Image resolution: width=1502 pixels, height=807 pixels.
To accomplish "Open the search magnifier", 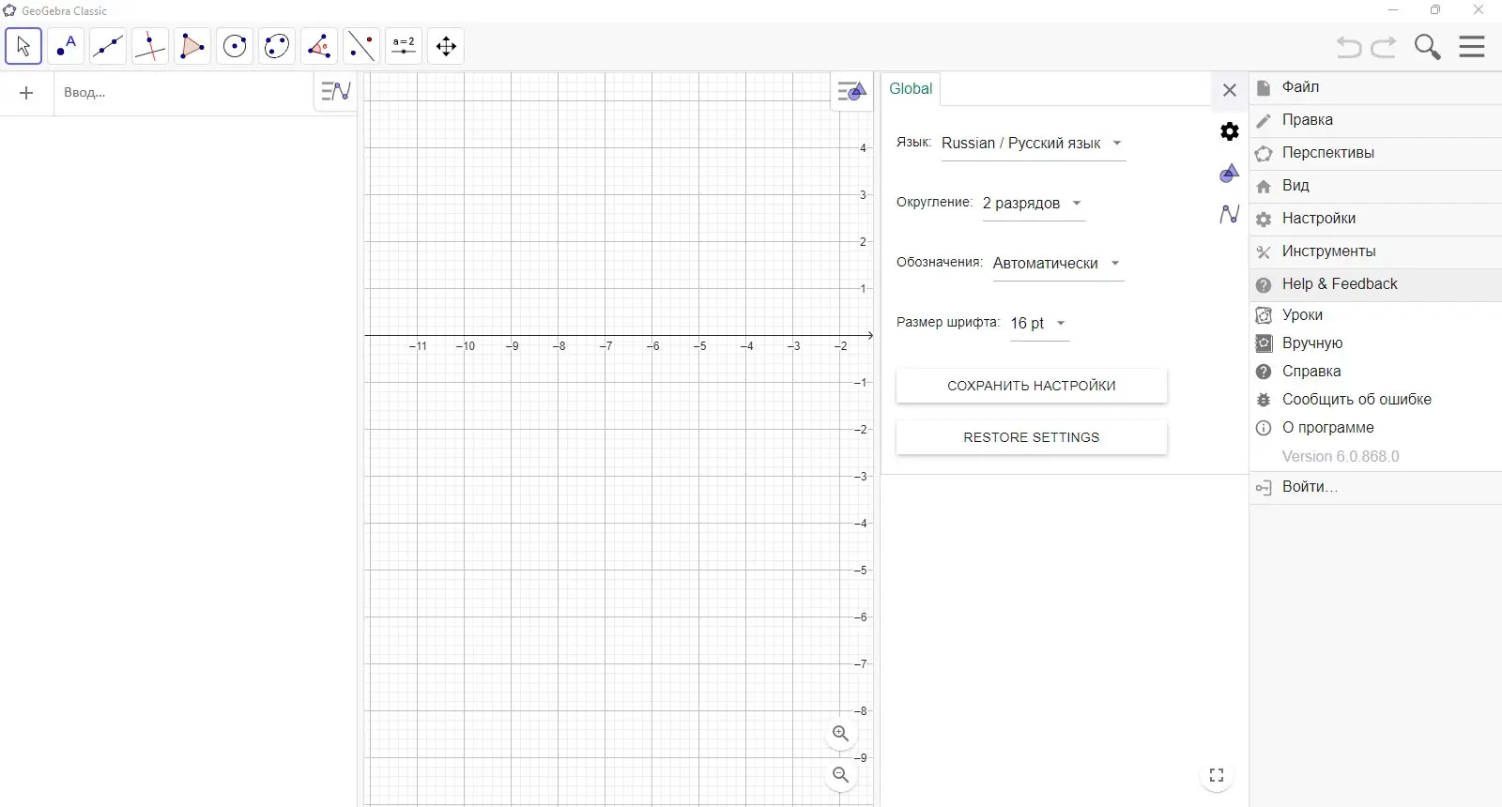I will pyautogui.click(x=1428, y=47).
